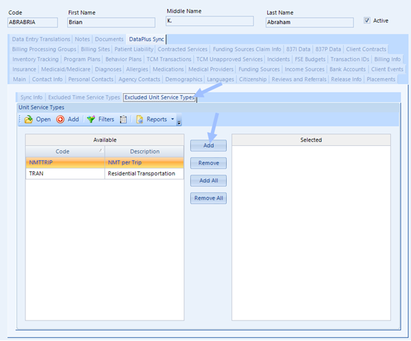411x341 pixels.
Task: Select the TRAN Residential Transportation row
Action: [x=104, y=174]
